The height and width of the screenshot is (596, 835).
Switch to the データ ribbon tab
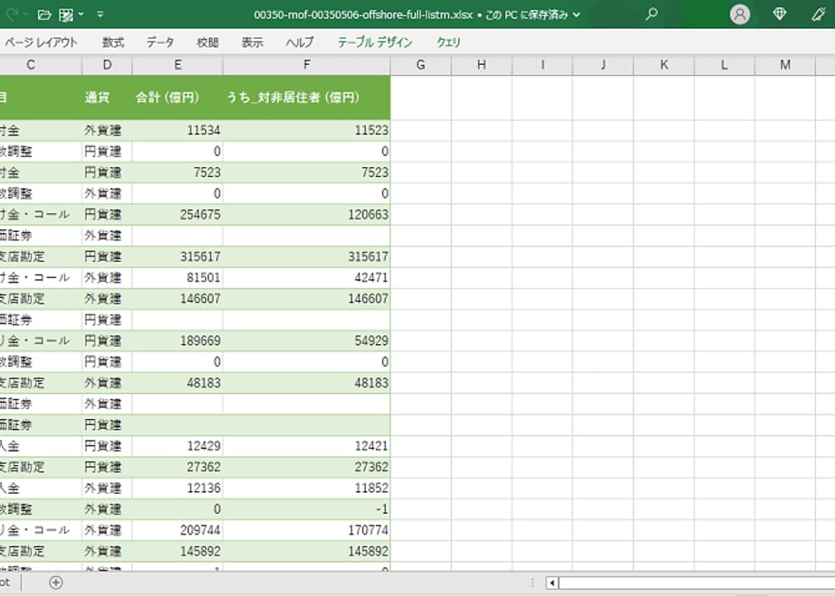160,42
